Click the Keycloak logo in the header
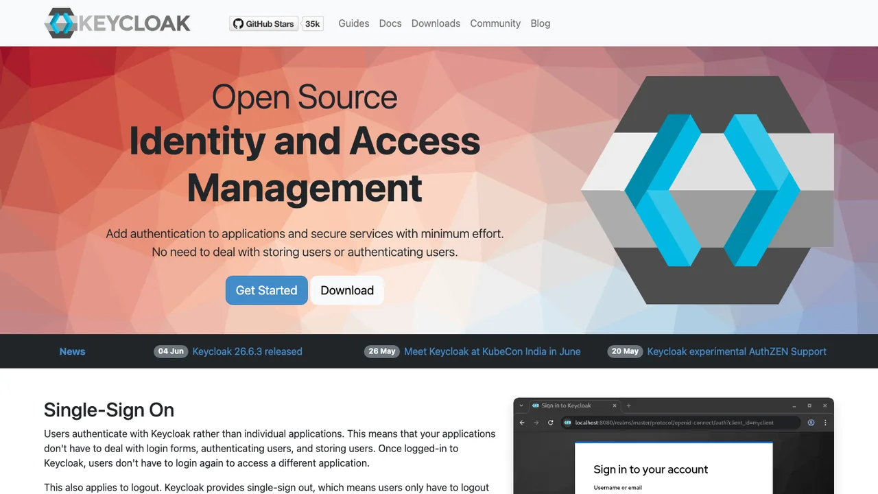878x494 pixels. [117, 23]
